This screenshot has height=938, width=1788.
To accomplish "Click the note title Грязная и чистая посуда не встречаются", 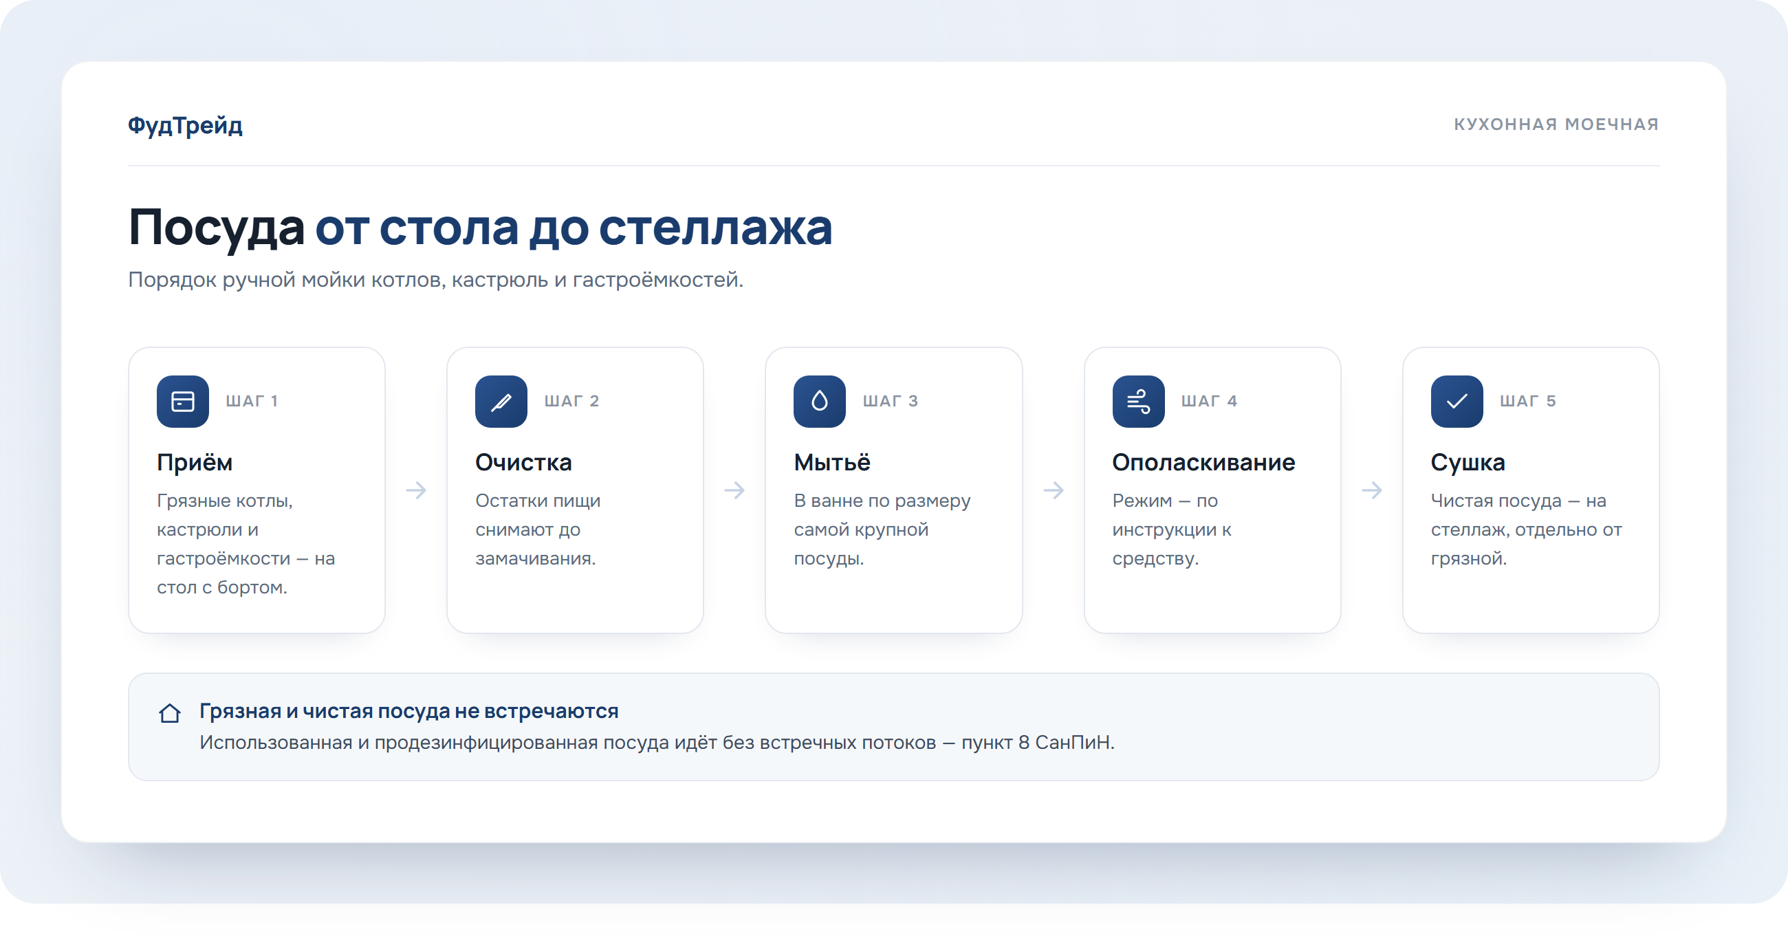I will point(408,711).
